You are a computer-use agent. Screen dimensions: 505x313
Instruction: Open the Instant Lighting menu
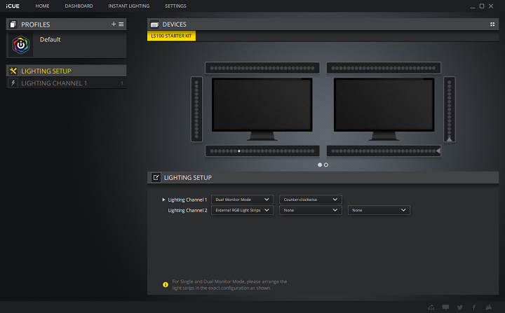(128, 6)
